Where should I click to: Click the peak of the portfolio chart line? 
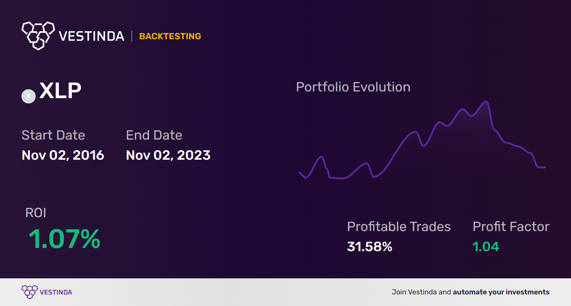coord(486,102)
